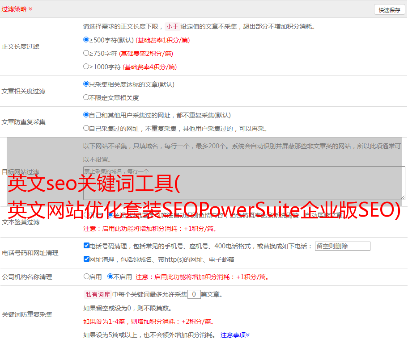
Task: Expand the 过滤策略 section header
Action: click(17, 9)
